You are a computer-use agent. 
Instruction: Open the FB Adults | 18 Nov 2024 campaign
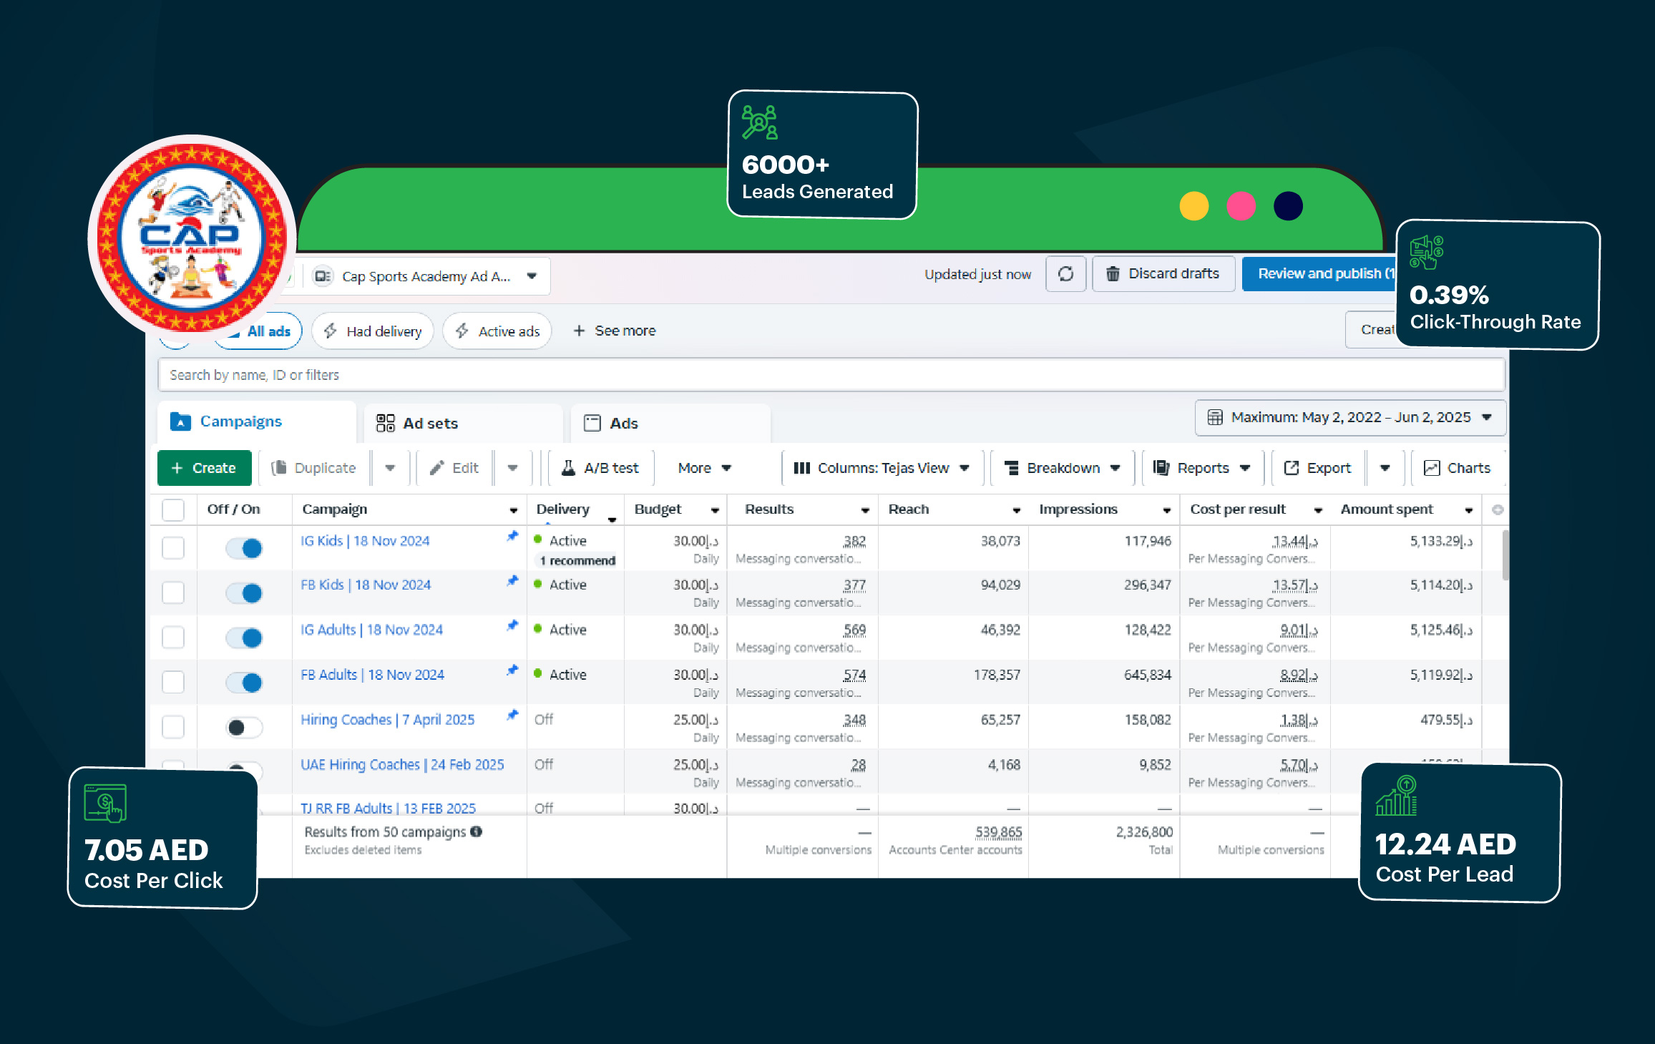(372, 675)
